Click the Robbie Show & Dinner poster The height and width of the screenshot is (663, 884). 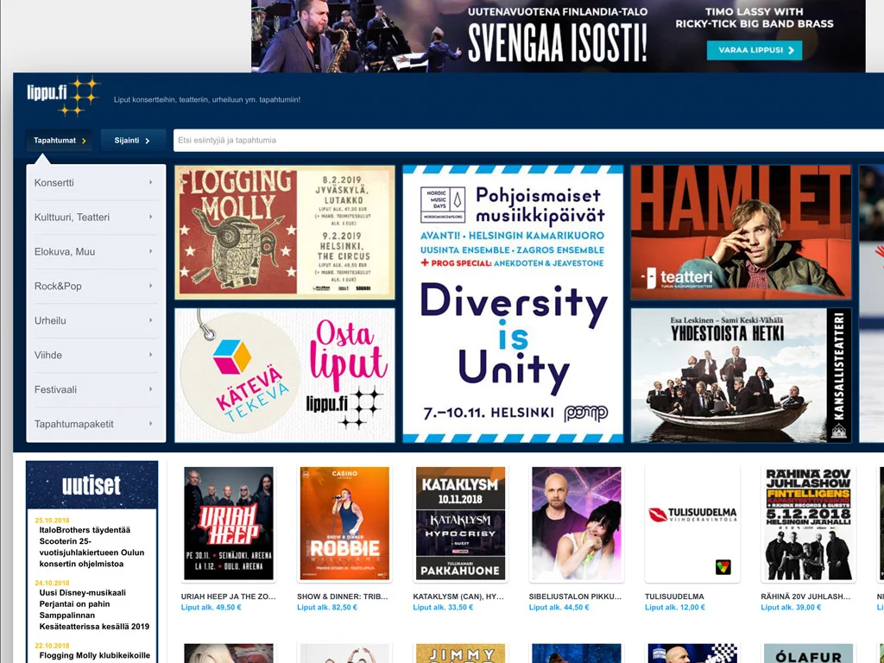coord(344,524)
